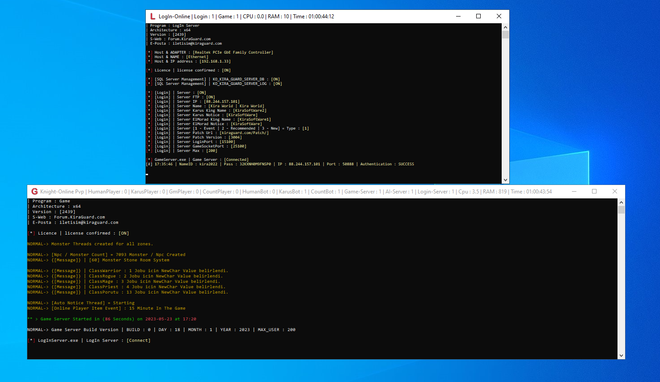Click 'RAM : 819' in Game title bar
This screenshot has height=382, width=660.
pyautogui.click(x=495, y=192)
